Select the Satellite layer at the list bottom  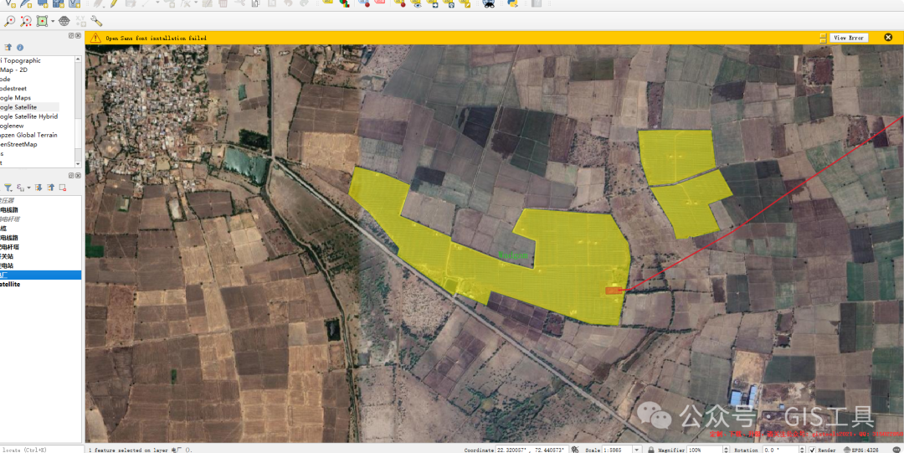point(40,285)
